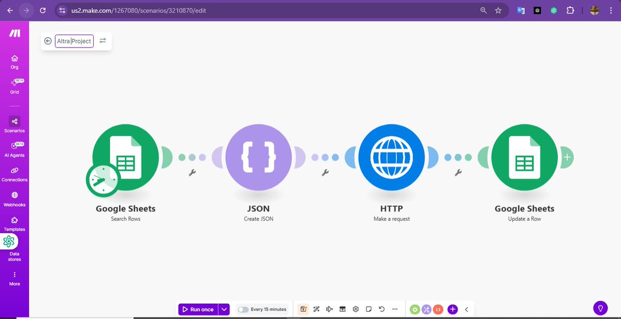Open the three-dot more toolbar menu
The image size is (621, 319).
[x=395, y=309]
